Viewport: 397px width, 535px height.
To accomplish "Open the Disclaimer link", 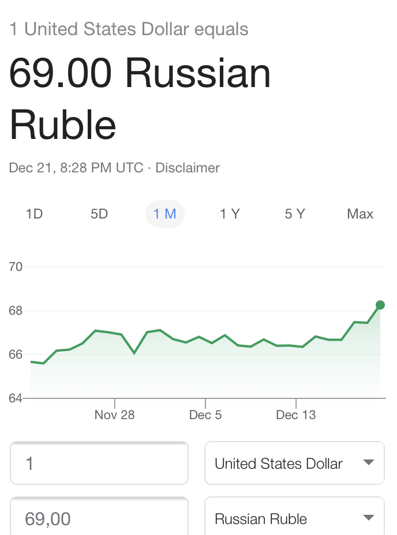I will point(188,168).
